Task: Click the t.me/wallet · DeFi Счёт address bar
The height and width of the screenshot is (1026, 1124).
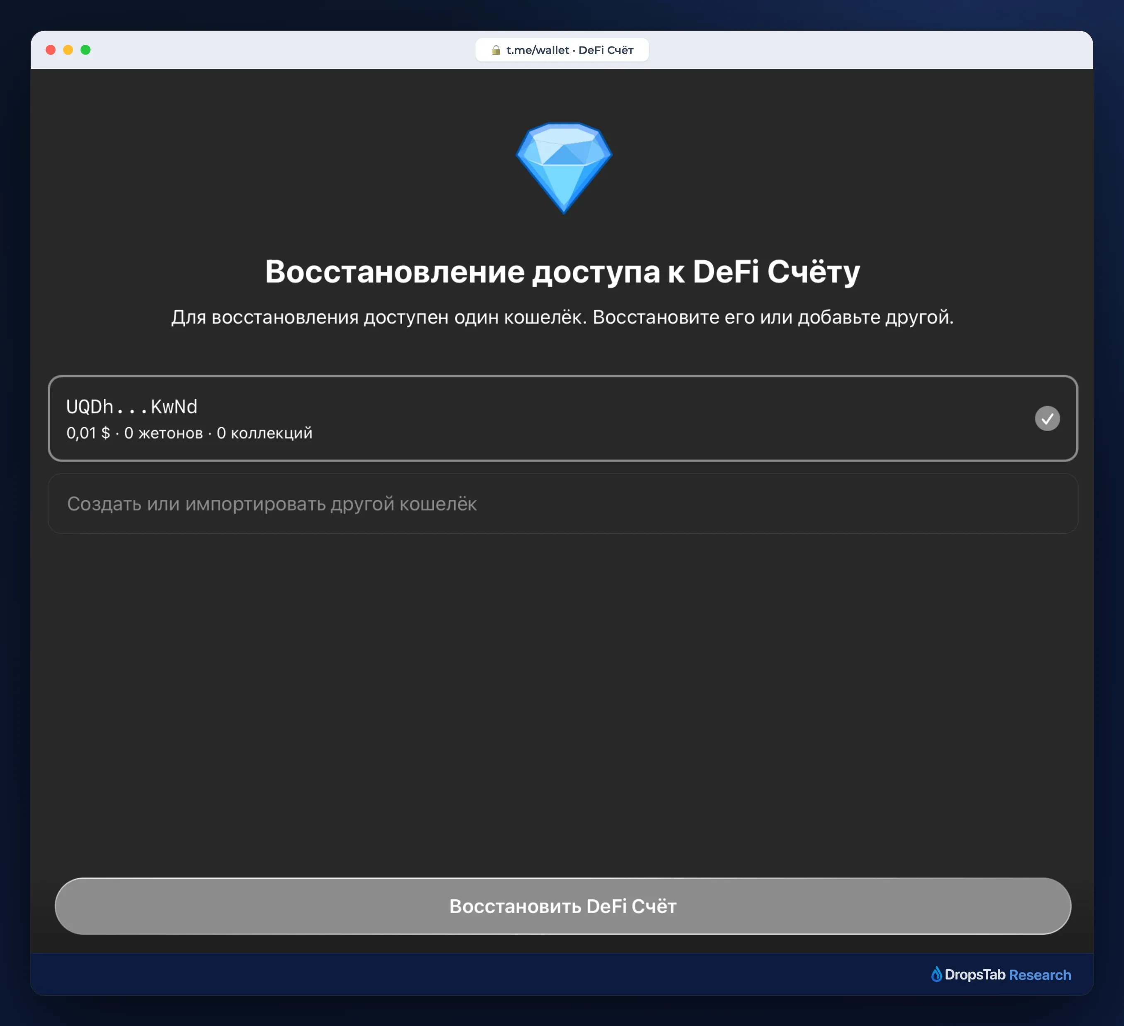Action: pos(562,50)
